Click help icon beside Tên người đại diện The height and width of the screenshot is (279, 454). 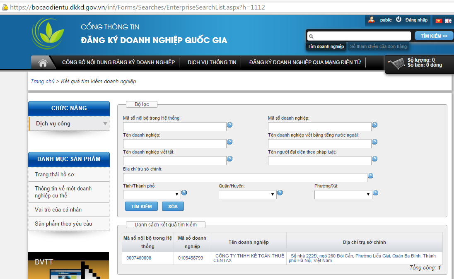(374, 159)
